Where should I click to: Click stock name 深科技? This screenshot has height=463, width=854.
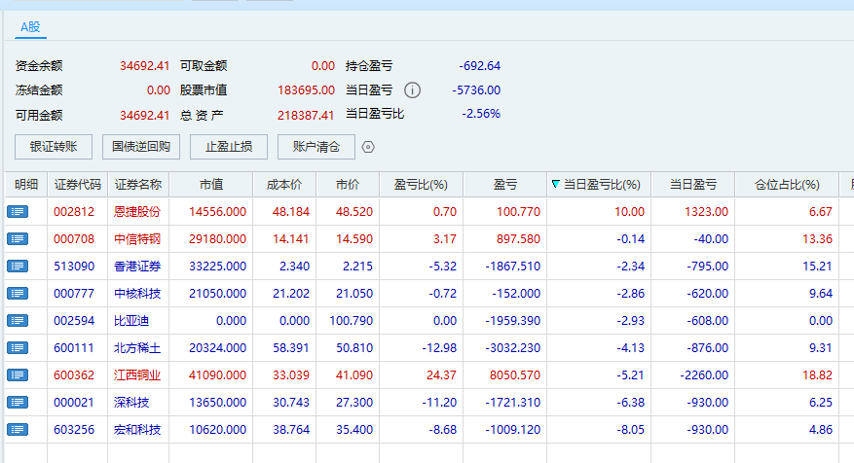131,402
